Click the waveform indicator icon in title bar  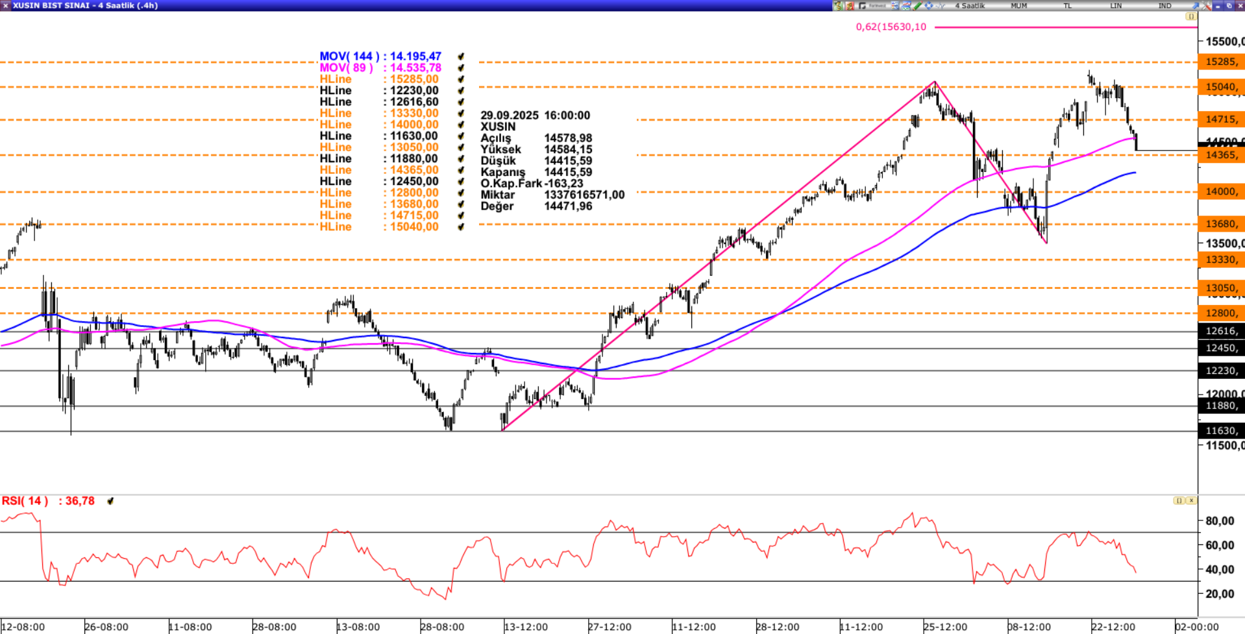pyautogui.click(x=939, y=6)
